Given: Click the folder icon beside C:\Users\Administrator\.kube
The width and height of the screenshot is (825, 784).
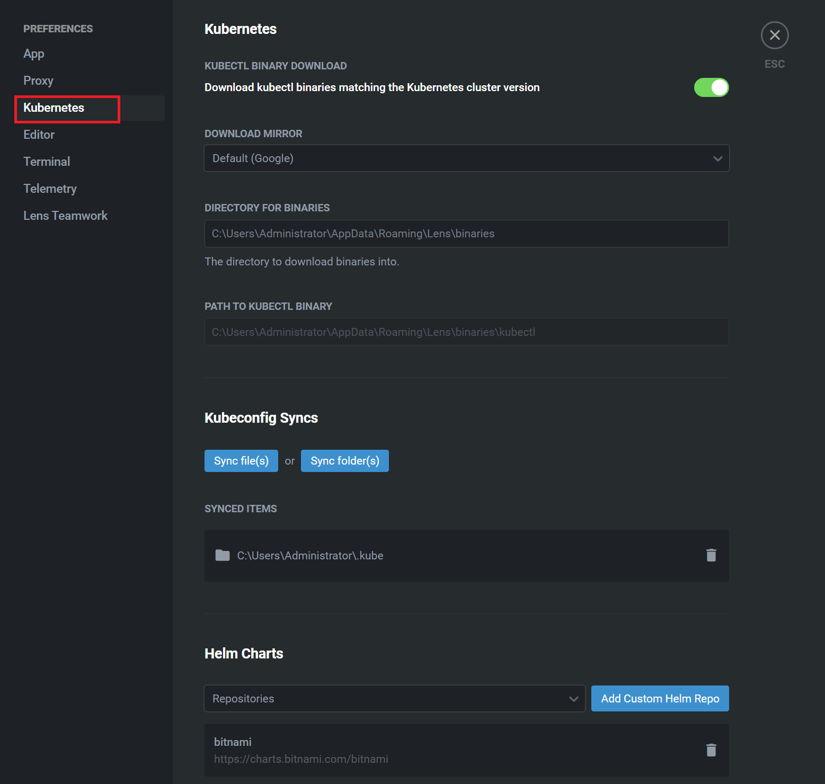Looking at the screenshot, I should tap(223, 555).
